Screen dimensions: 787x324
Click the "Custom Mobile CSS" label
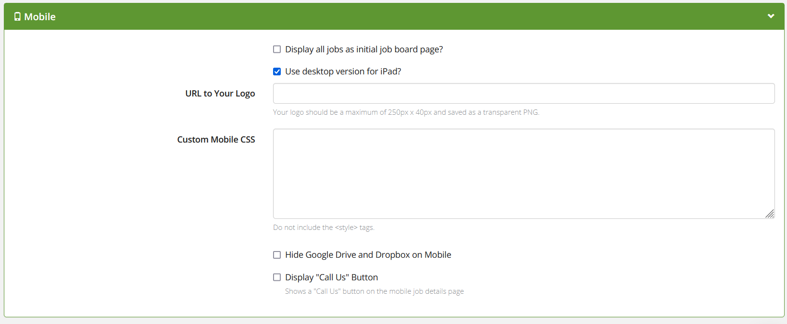(216, 140)
